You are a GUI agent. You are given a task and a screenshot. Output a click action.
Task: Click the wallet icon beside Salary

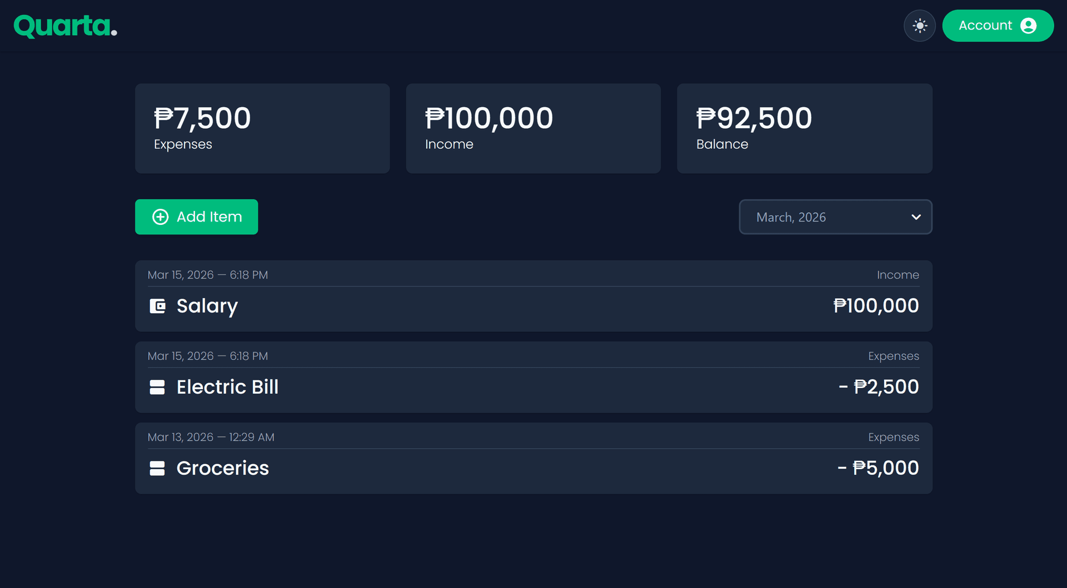point(157,306)
